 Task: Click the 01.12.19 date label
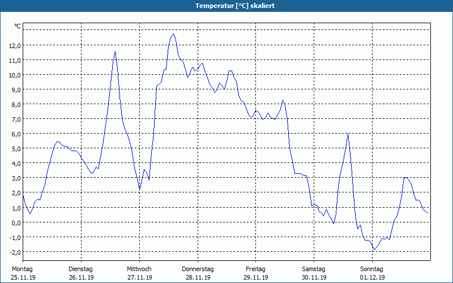[x=373, y=277]
